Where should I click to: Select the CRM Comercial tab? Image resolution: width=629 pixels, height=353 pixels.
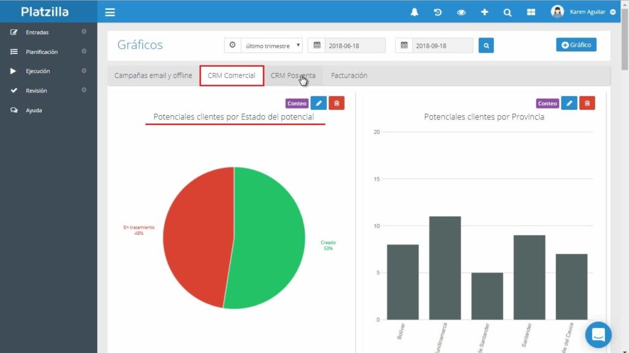coord(232,75)
